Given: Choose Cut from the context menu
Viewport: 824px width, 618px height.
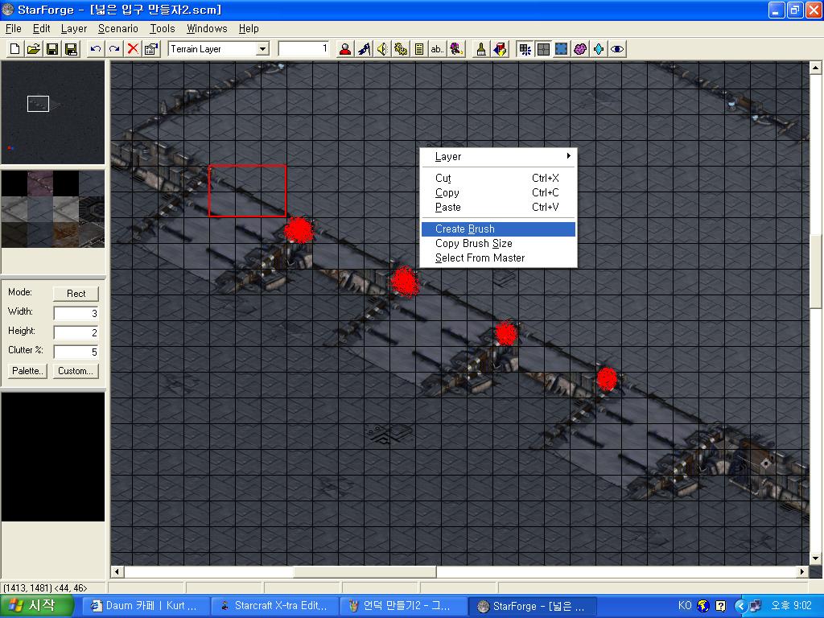Looking at the screenshot, I should (499, 178).
